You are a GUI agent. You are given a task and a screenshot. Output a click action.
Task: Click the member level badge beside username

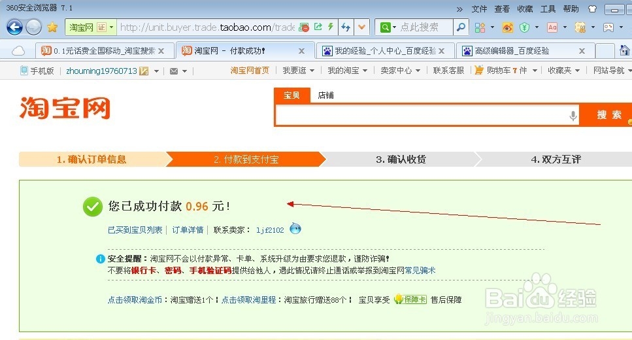pyautogui.click(x=144, y=71)
